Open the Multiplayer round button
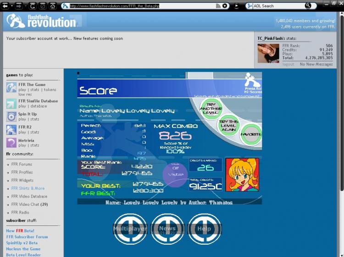Viewport: 344px width, 257px height. tap(130, 229)
